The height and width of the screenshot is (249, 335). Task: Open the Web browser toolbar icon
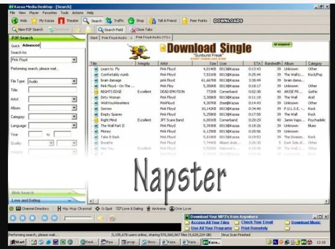pyautogui.click(x=14, y=21)
